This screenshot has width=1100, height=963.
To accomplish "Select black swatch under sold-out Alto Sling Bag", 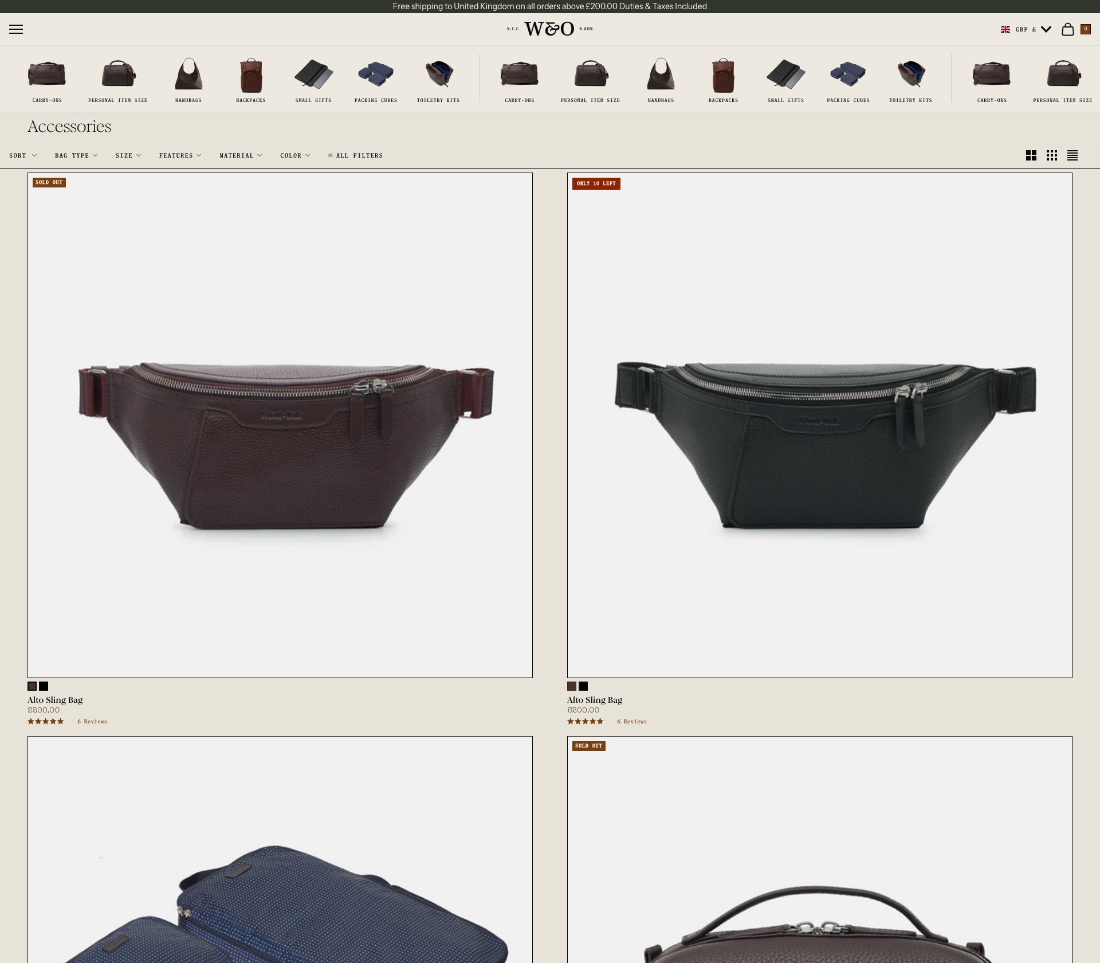I will tap(44, 686).
